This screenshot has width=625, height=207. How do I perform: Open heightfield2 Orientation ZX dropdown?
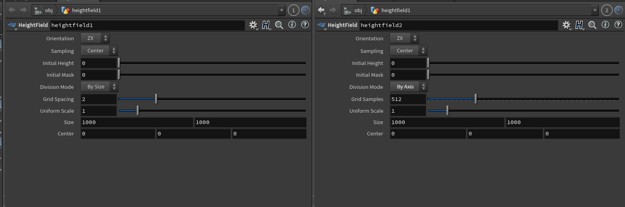coord(404,38)
